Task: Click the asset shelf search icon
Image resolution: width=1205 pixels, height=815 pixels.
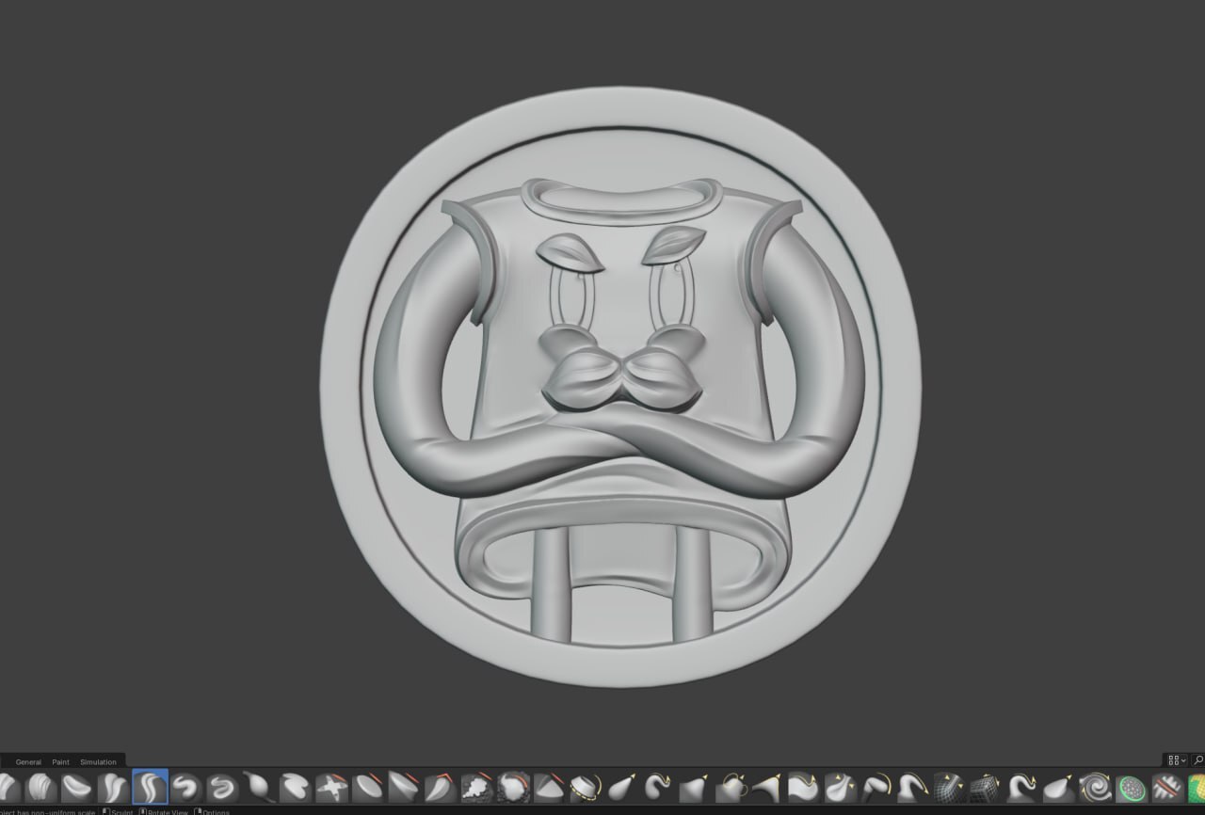Action: 1198,759
